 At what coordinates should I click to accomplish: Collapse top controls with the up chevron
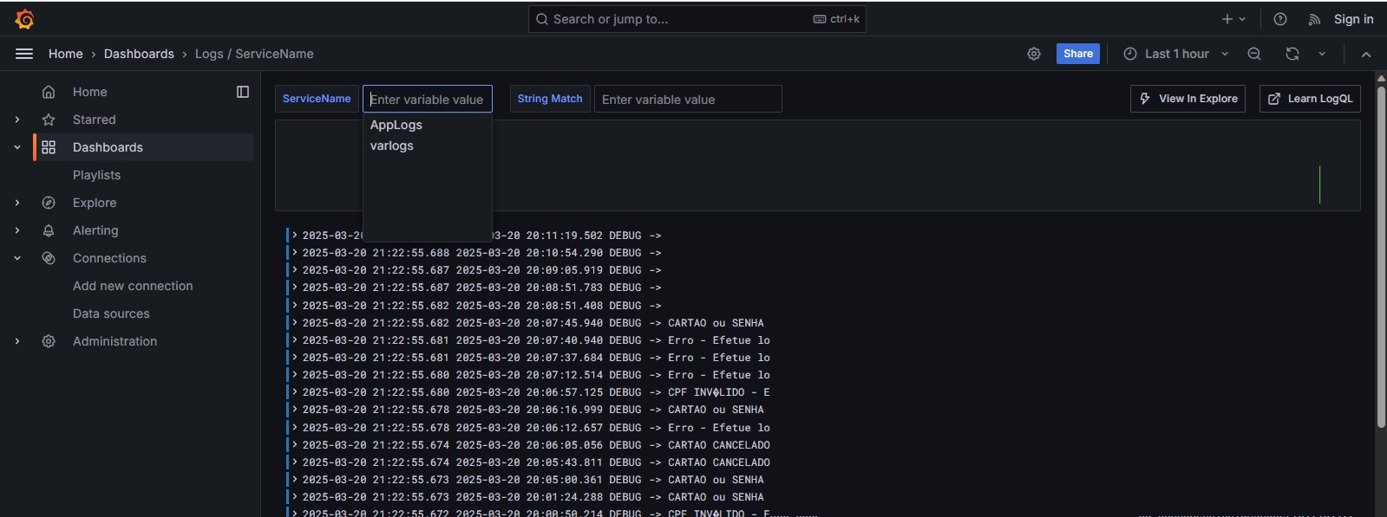(x=1366, y=54)
